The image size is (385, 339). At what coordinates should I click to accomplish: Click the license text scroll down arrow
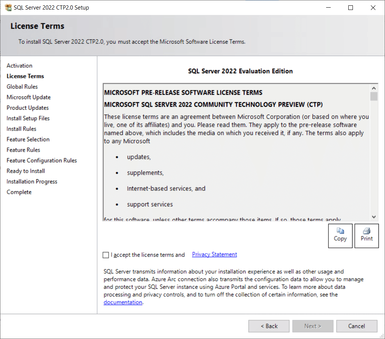pos(374,217)
